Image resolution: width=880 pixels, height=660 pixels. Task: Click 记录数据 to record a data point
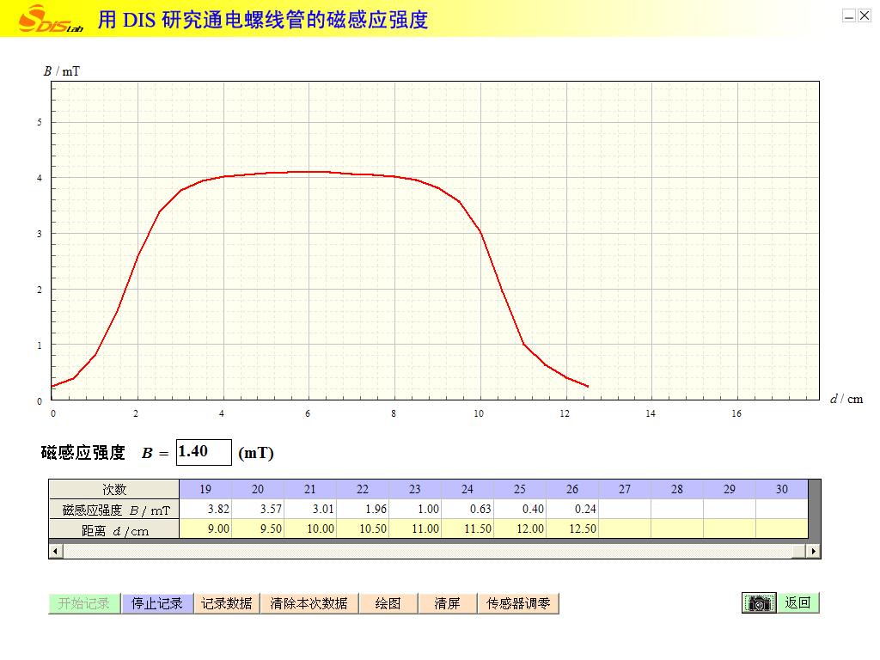point(227,603)
